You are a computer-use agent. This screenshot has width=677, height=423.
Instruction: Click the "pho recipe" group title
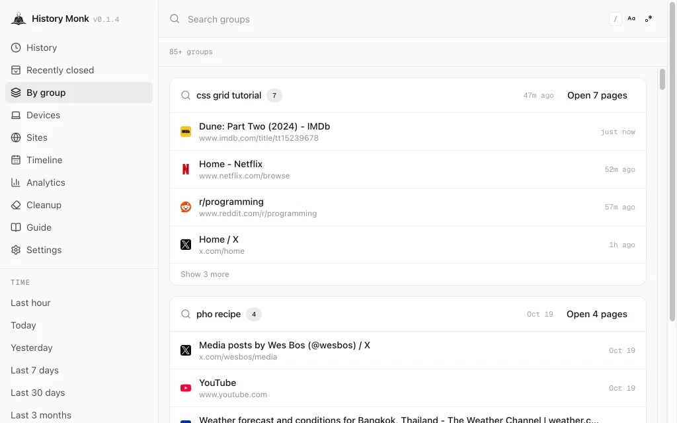coord(218,314)
